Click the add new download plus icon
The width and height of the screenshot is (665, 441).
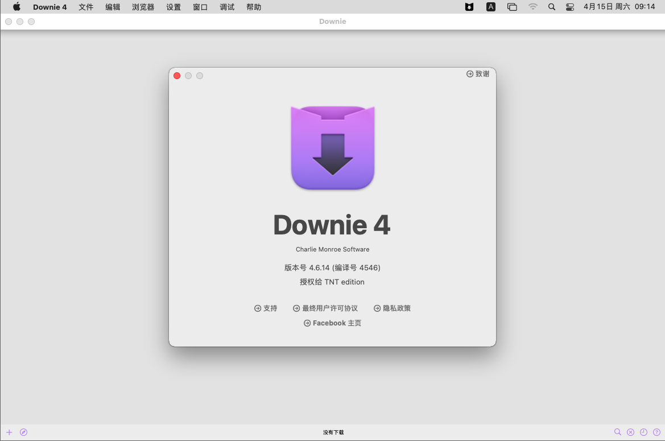(x=9, y=432)
